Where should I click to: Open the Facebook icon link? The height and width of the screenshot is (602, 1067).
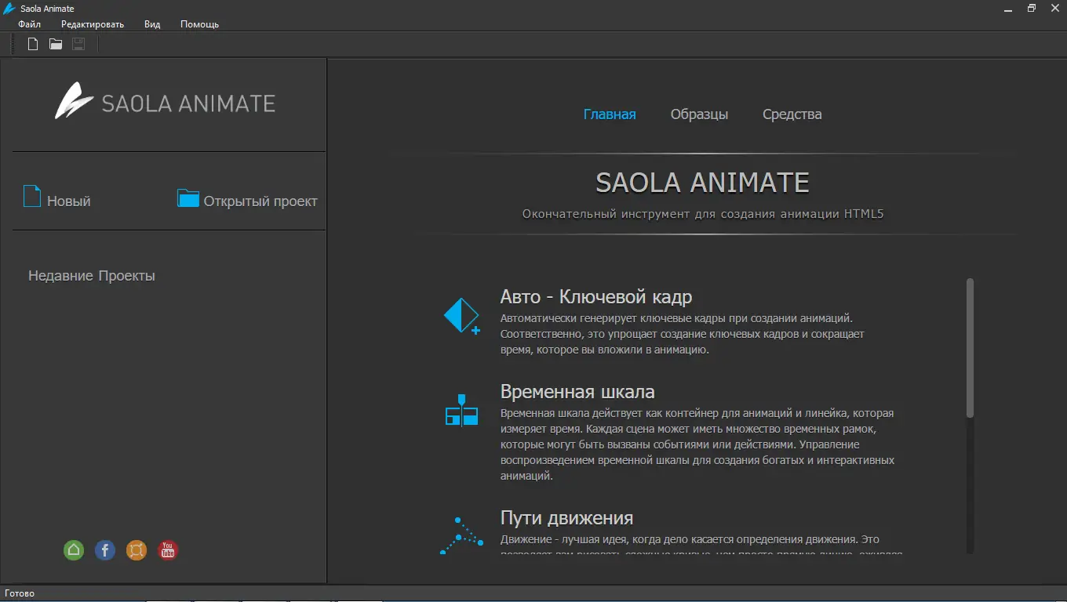point(105,550)
